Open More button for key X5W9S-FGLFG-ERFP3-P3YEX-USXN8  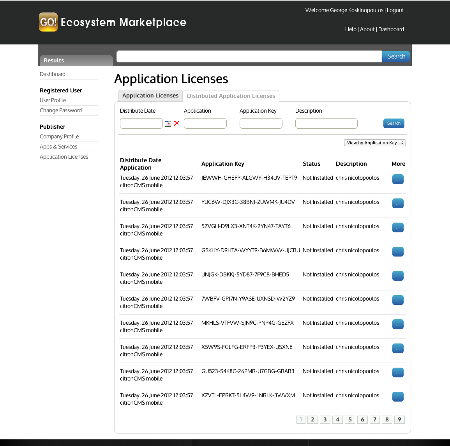(398, 348)
